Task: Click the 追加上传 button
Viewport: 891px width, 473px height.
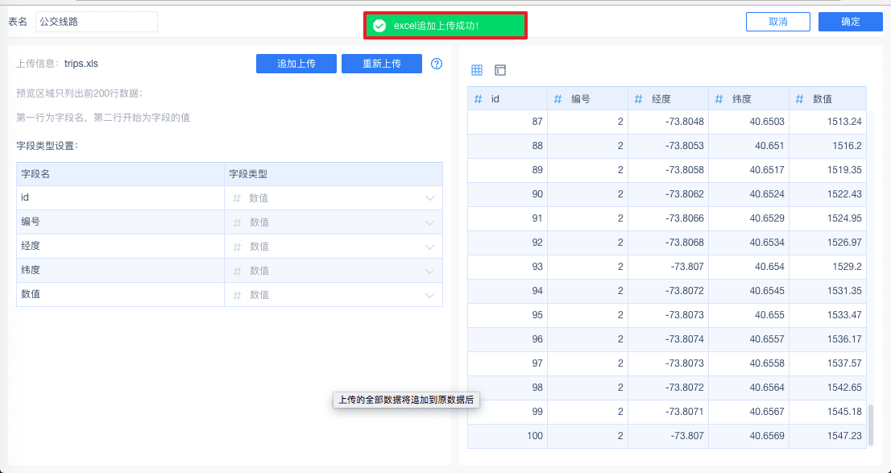Action: 296,64
